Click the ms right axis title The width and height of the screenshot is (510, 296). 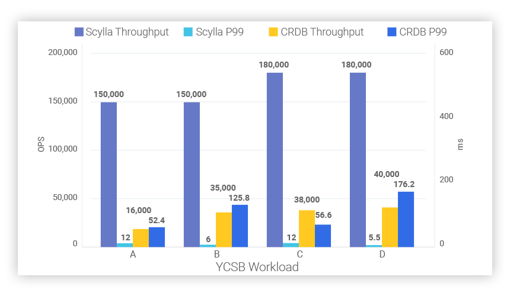(460, 144)
